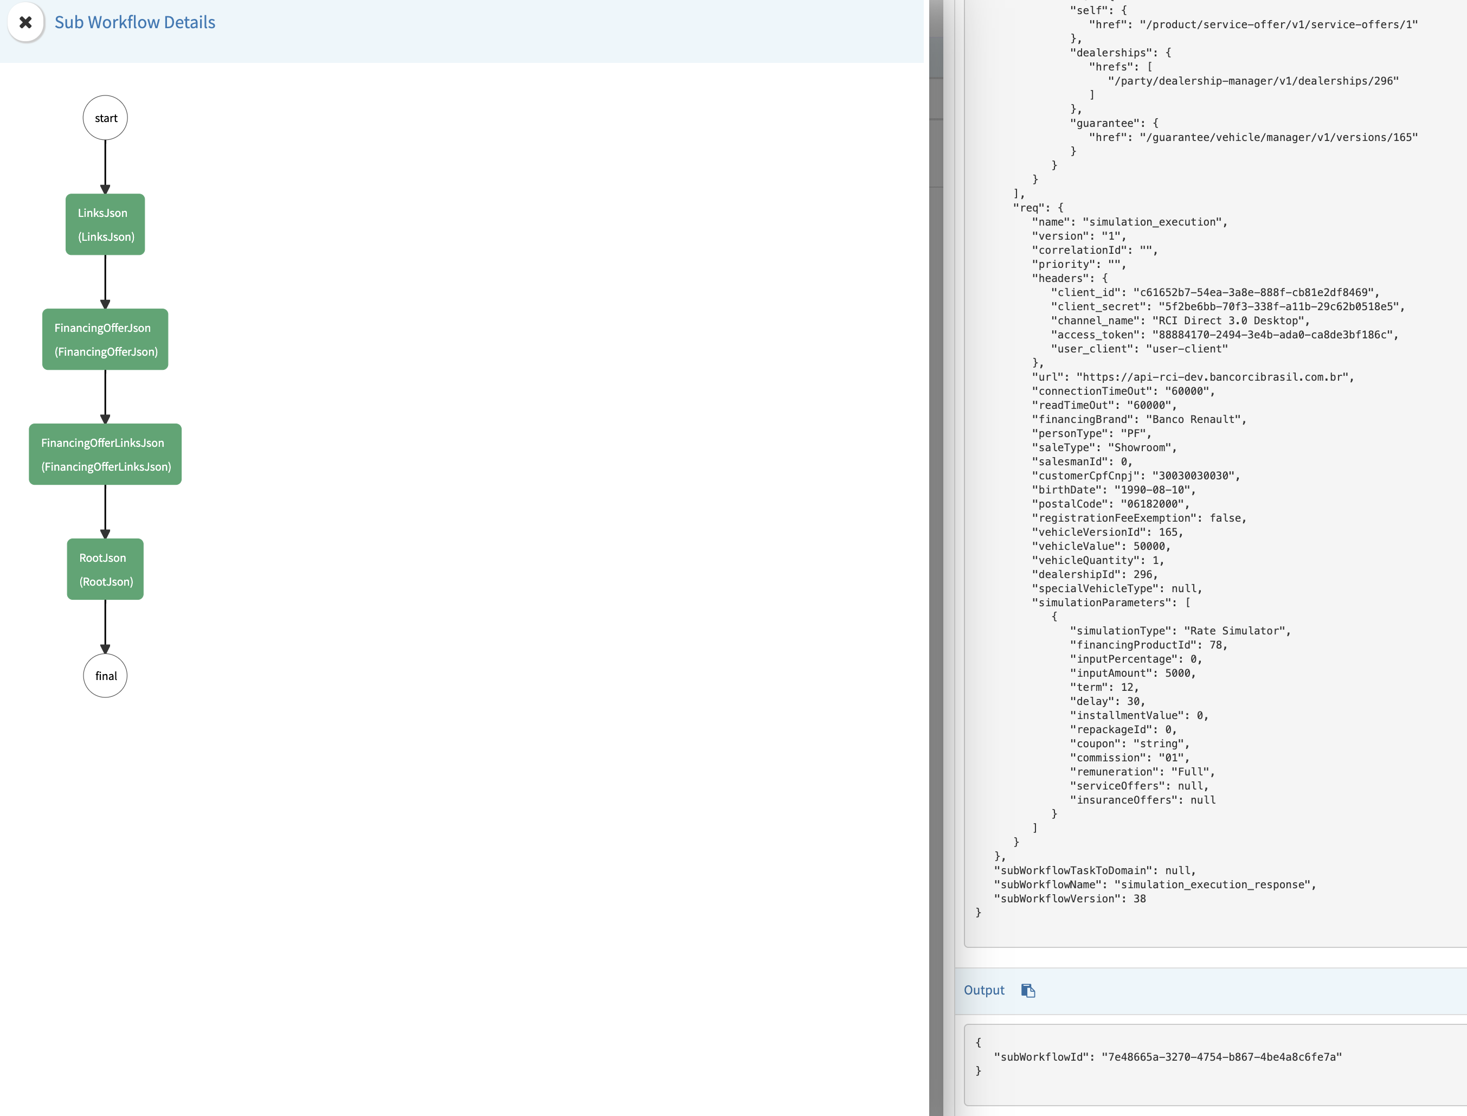1467x1116 pixels.
Task: Click the api-rci-dev url value
Action: click(x=1213, y=377)
